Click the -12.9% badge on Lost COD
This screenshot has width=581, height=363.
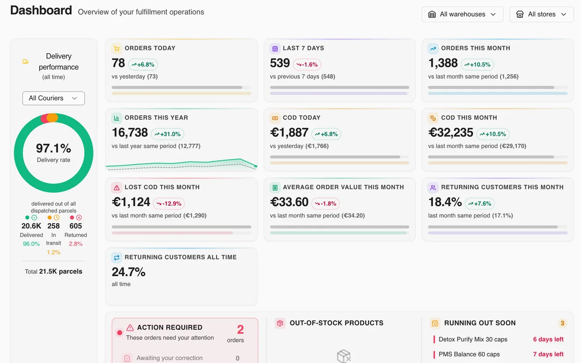click(169, 204)
